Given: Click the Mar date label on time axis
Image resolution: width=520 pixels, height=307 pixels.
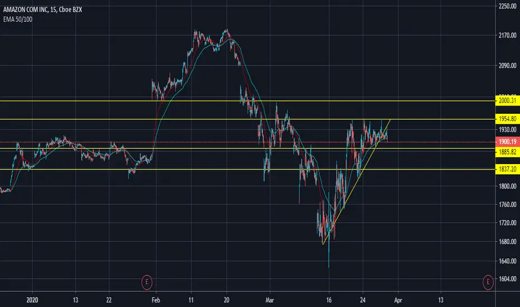Looking at the screenshot, I should click(x=269, y=300).
